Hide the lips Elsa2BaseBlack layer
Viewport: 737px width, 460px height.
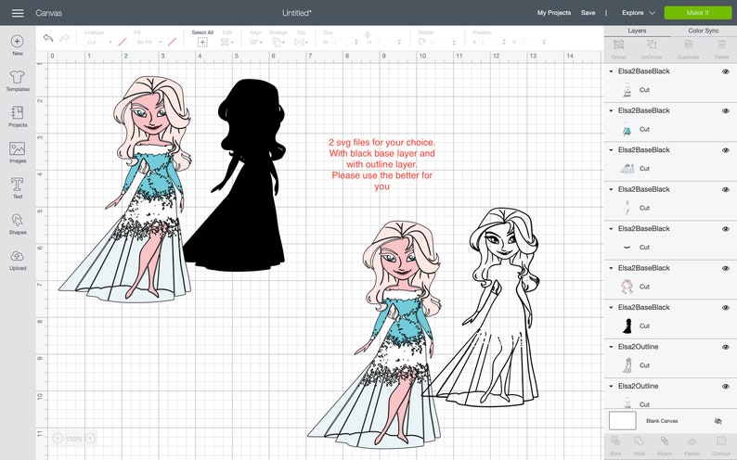(x=726, y=229)
